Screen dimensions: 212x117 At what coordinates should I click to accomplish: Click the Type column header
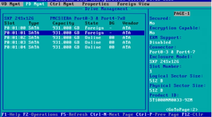pos(34,23)
